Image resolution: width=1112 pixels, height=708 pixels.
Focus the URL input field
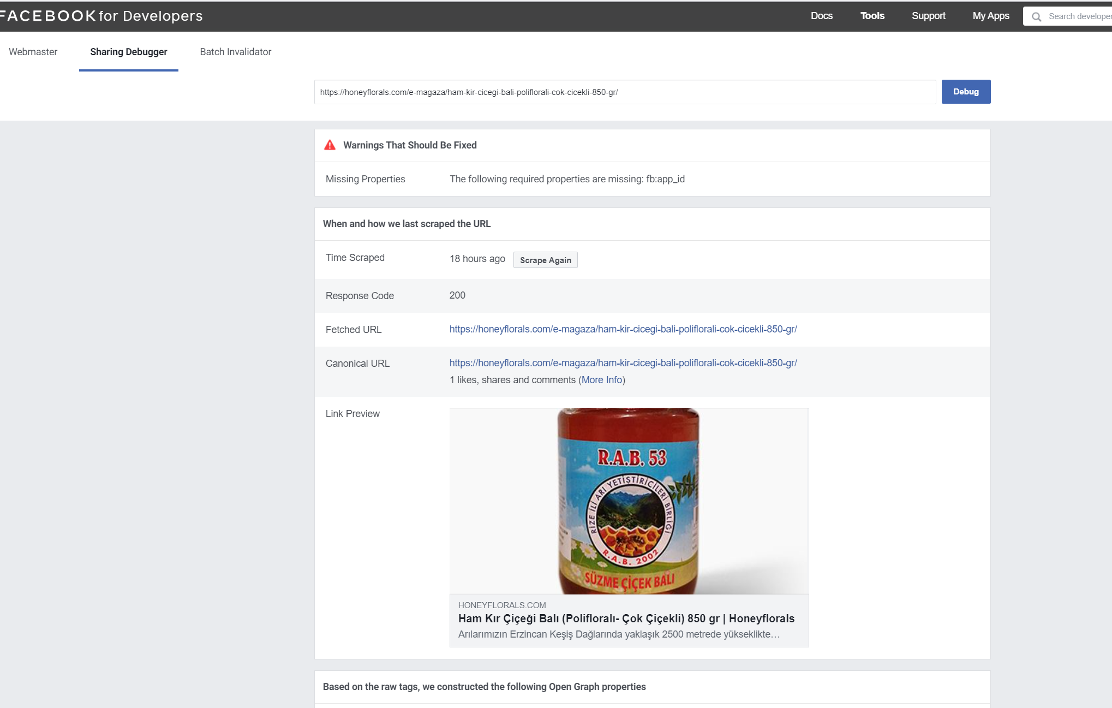coord(624,92)
